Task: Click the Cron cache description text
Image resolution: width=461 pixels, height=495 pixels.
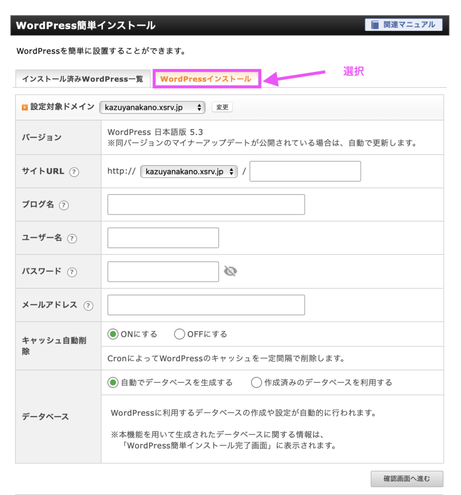Action: [x=225, y=358]
